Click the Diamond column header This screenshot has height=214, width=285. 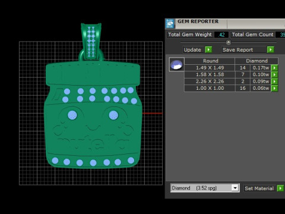(256, 61)
